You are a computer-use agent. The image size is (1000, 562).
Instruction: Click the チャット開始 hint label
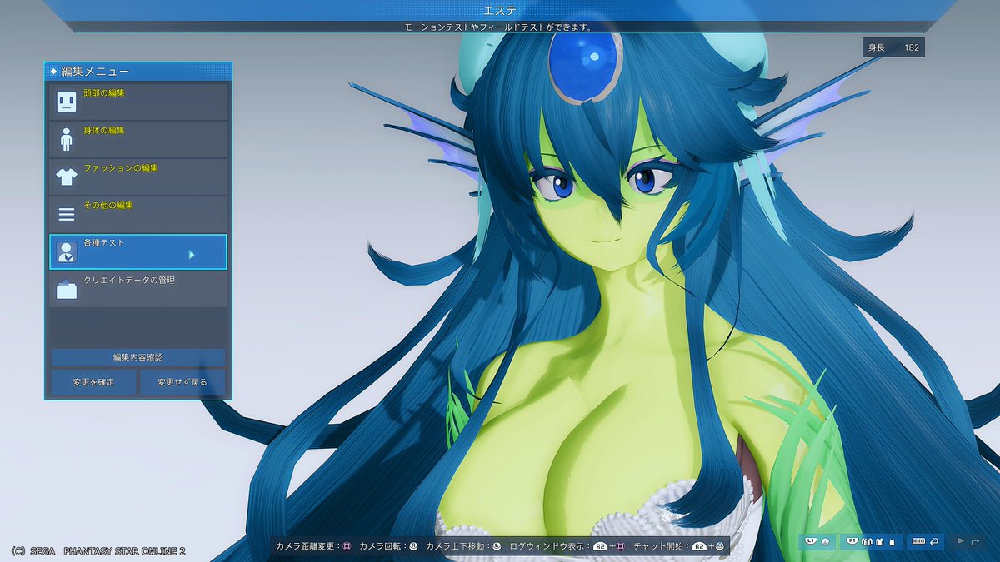pyautogui.click(x=659, y=546)
